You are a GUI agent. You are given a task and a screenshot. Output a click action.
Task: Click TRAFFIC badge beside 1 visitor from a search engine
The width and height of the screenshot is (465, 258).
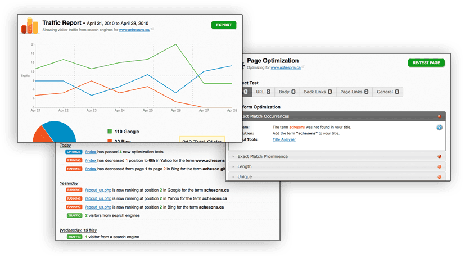pyautogui.click(x=74, y=237)
